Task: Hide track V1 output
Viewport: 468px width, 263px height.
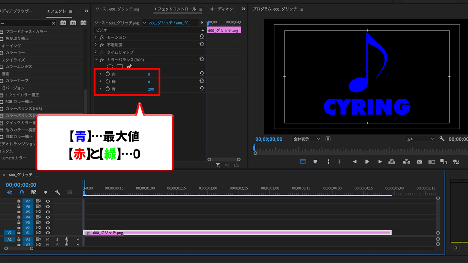Action: pyautogui.click(x=48, y=233)
